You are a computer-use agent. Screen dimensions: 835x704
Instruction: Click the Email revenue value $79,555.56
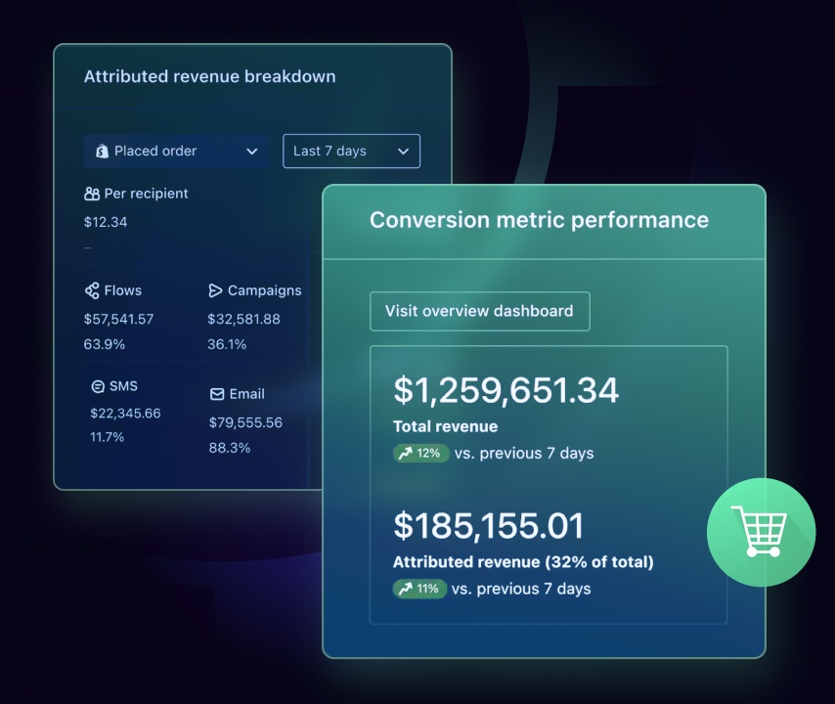[245, 422]
